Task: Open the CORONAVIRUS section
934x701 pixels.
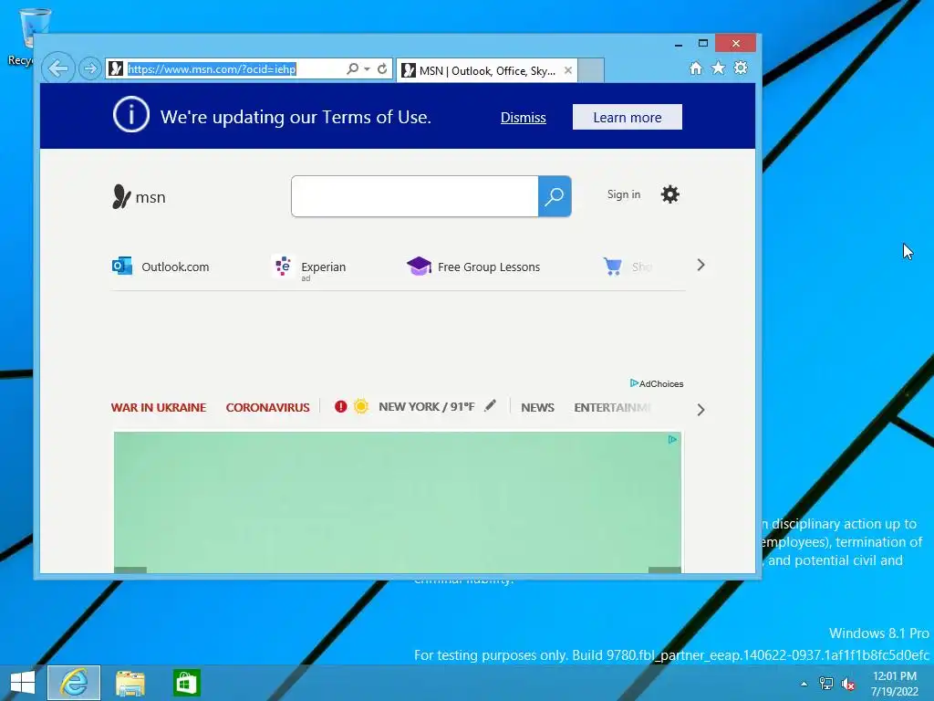Action: pyautogui.click(x=267, y=408)
